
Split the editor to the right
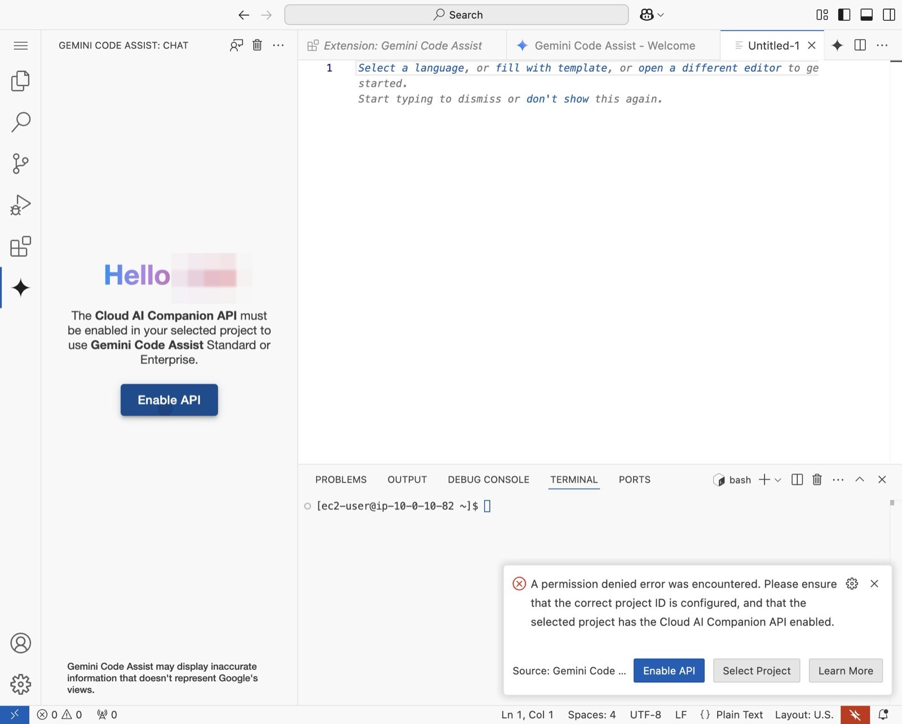point(860,45)
